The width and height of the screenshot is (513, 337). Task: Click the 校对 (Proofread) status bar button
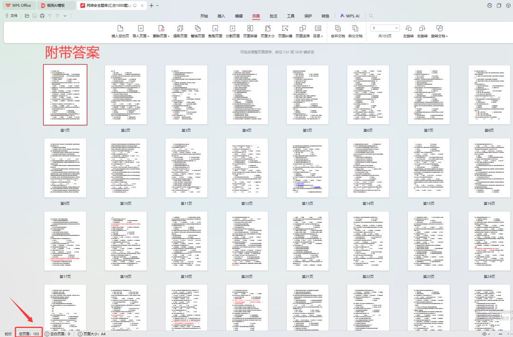pos(8,334)
